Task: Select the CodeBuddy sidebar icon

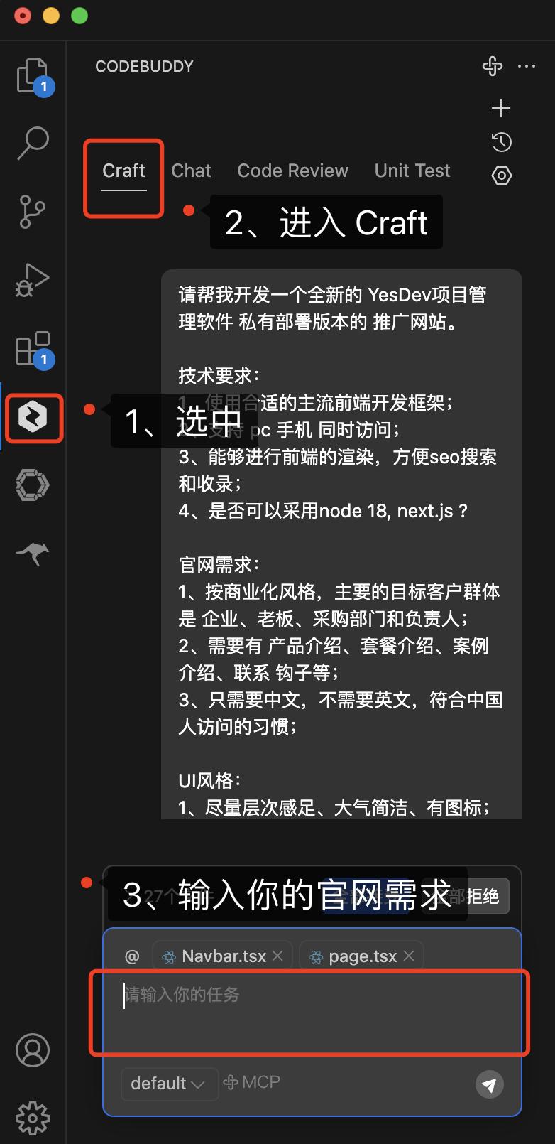Action: point(33,417)
